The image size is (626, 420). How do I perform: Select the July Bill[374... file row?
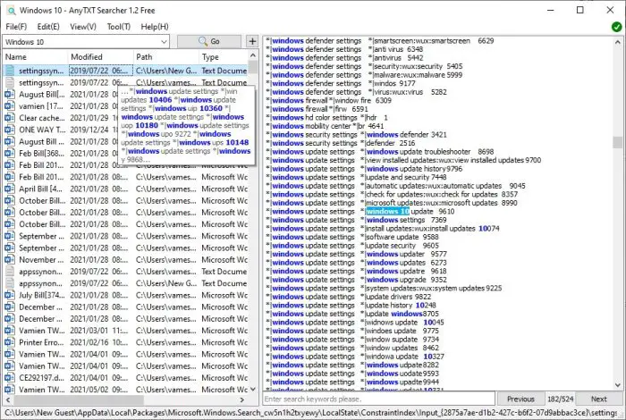point(126,296)
